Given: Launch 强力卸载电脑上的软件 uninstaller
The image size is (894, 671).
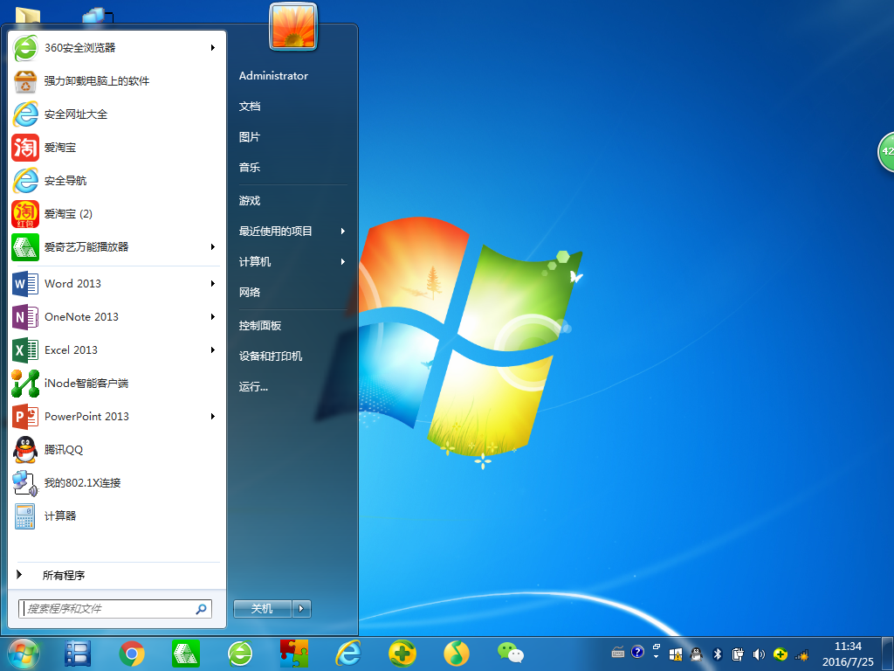Looking at the screenshot, I should pos(116,81).
